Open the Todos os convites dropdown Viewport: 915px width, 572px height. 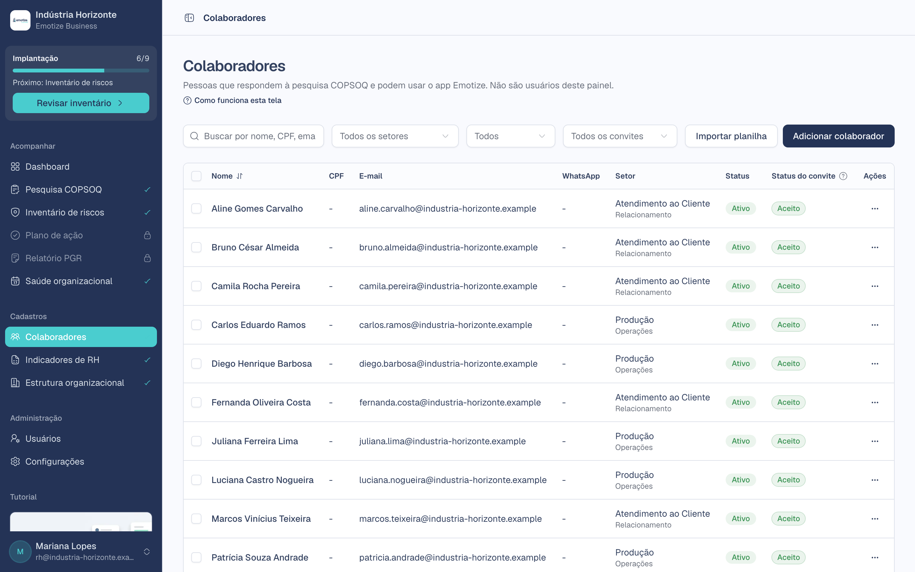(x=620, y=136)
